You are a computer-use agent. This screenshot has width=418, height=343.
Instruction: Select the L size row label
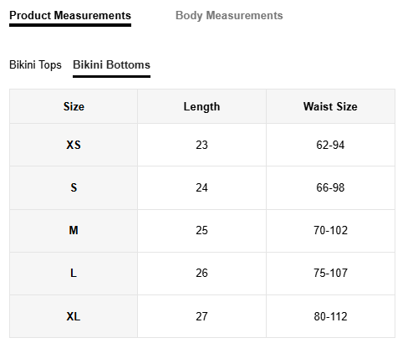tap(74, 273)
